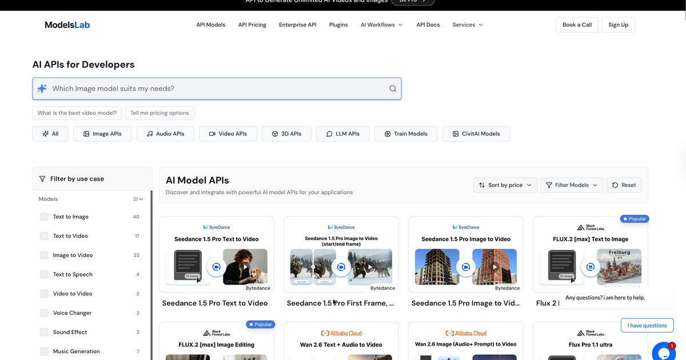Screen dimensions: 686x360
Task: Click the convert icon on Seedance start/end frame card
Action: click(x=341, y=267)
